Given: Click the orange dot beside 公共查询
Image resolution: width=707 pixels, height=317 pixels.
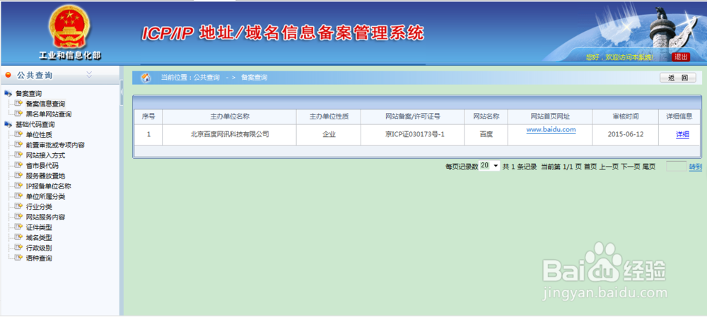Looking at the screenshot, I should 8,76.
